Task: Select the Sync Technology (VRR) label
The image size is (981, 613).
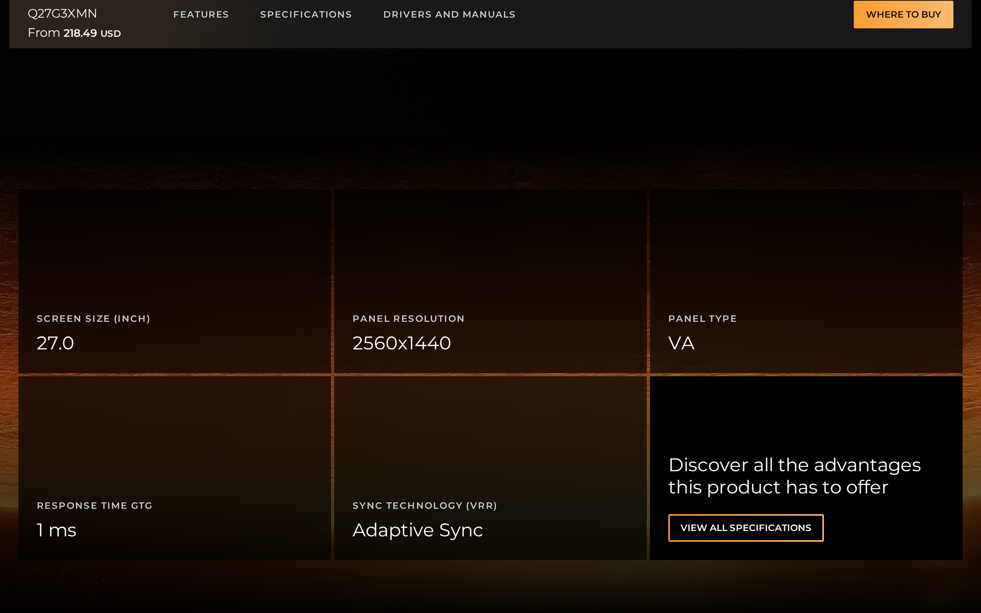Action: [x=425, y=506]
